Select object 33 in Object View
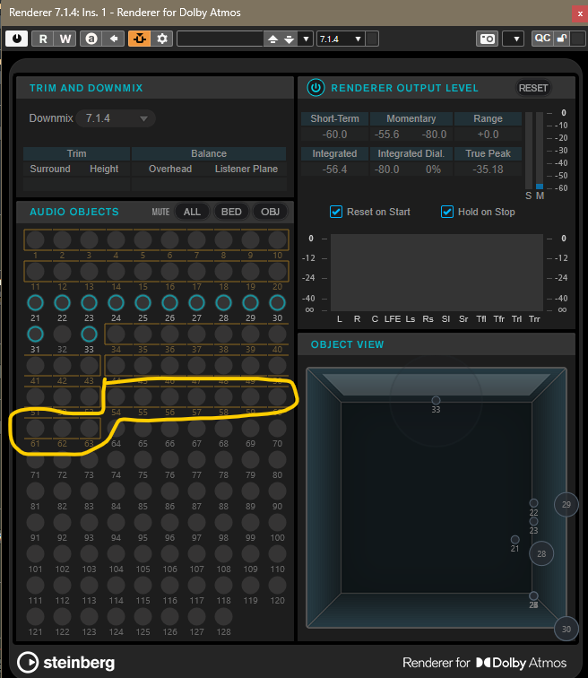Image resolution: width=588 pixels, height=678 pixels. pyautogui.click(x=436, y=400)
